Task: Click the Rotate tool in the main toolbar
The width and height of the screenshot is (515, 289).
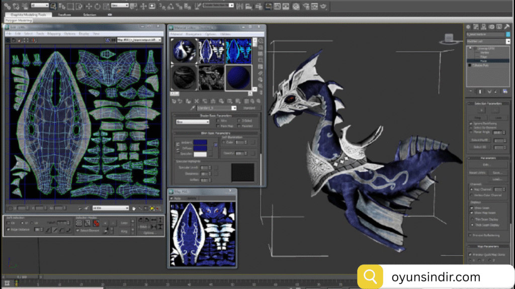Action: [97, 6]
